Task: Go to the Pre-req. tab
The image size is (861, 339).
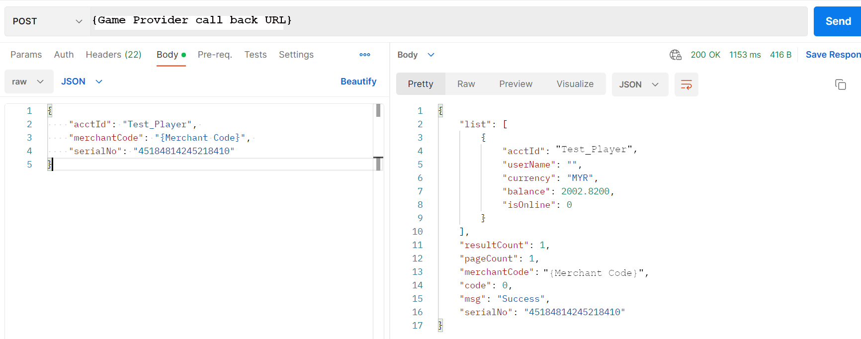Action: [x=215, y=55]
